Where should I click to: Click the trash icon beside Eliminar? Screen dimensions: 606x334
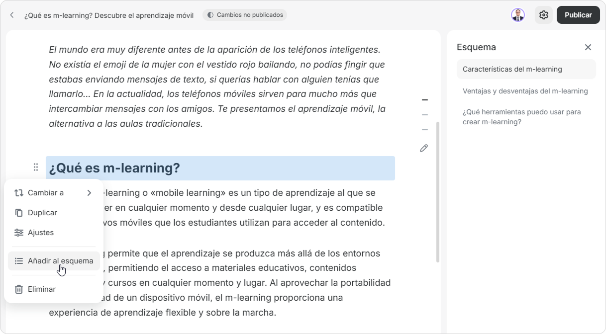point(19,289)
